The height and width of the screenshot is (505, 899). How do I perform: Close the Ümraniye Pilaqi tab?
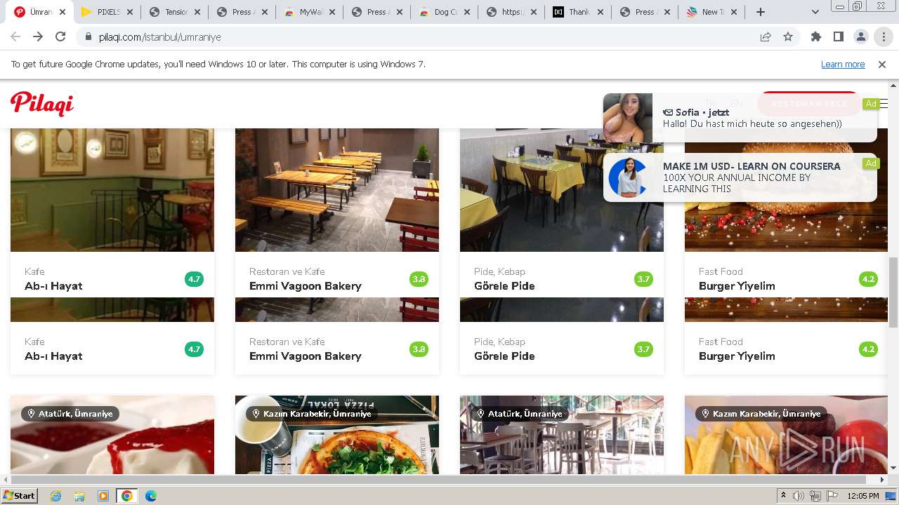pos(63,12)
